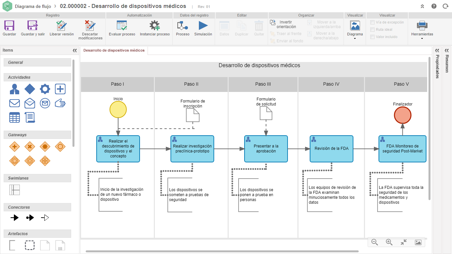Collapse the General section header
This screenshot has height=254, width=452.
pos(37,62)
